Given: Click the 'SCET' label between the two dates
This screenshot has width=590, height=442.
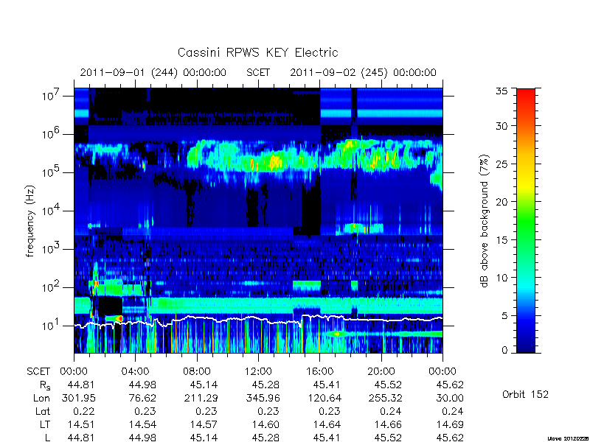Looking at the screenshot, I should [258, 72].
